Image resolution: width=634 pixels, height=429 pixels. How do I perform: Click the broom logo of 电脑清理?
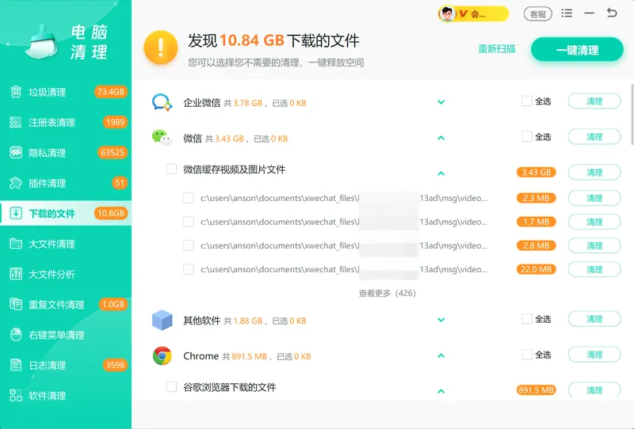click(42, 42)
